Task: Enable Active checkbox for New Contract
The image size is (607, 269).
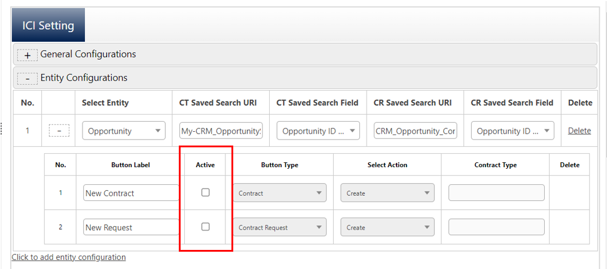Action: tap(205, 193)
